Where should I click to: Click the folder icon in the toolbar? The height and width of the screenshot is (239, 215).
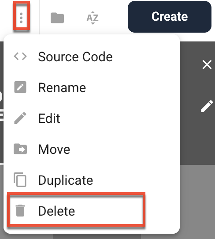tap(57, 18)
